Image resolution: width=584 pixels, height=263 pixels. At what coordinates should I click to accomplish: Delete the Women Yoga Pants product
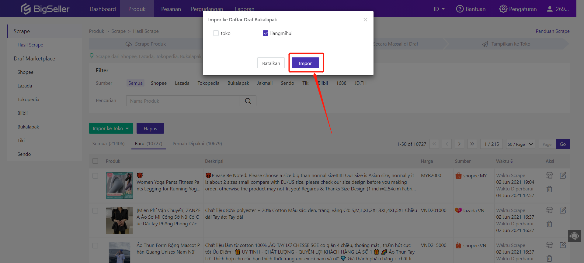pos(549,189)
